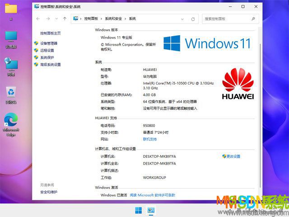Open 设备管理器 in the sidebar
This screenshot has width=289, height=217.
(49, 43)
